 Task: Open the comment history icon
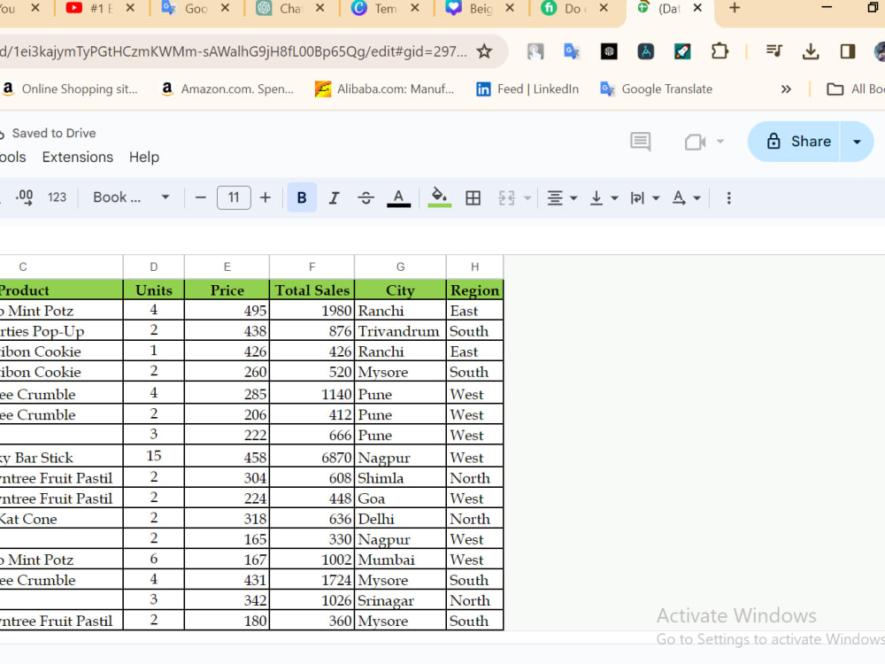[x=640, y=141]
